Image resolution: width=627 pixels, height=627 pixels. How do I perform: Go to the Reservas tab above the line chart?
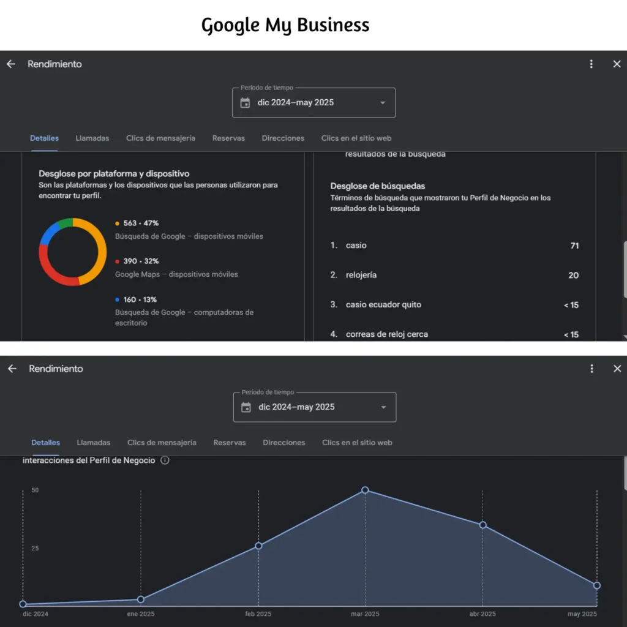(230, 443)
